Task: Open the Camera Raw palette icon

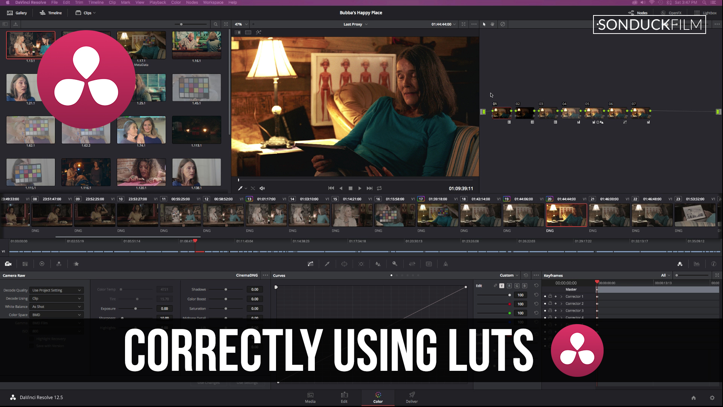Action: [8, 264]
